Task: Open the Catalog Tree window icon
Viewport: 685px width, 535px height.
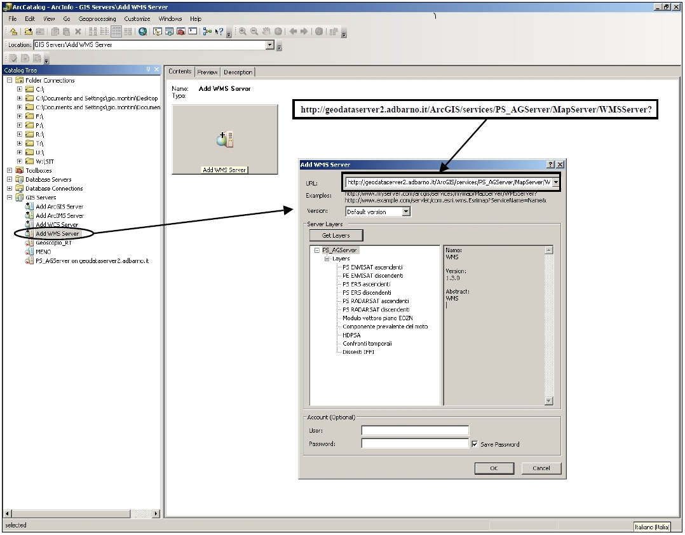Action: (x=158, y=31)
